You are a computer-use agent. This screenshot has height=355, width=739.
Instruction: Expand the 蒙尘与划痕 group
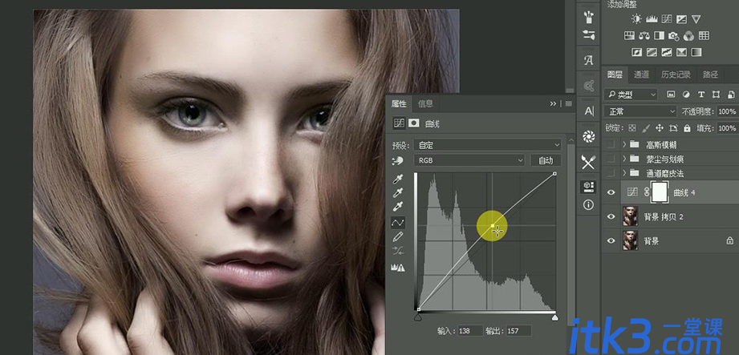[624, 158]
